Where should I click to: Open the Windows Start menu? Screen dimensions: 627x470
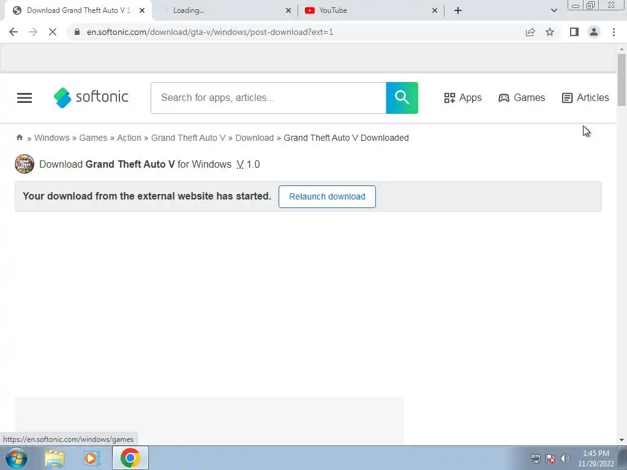(x=17, y=458)
